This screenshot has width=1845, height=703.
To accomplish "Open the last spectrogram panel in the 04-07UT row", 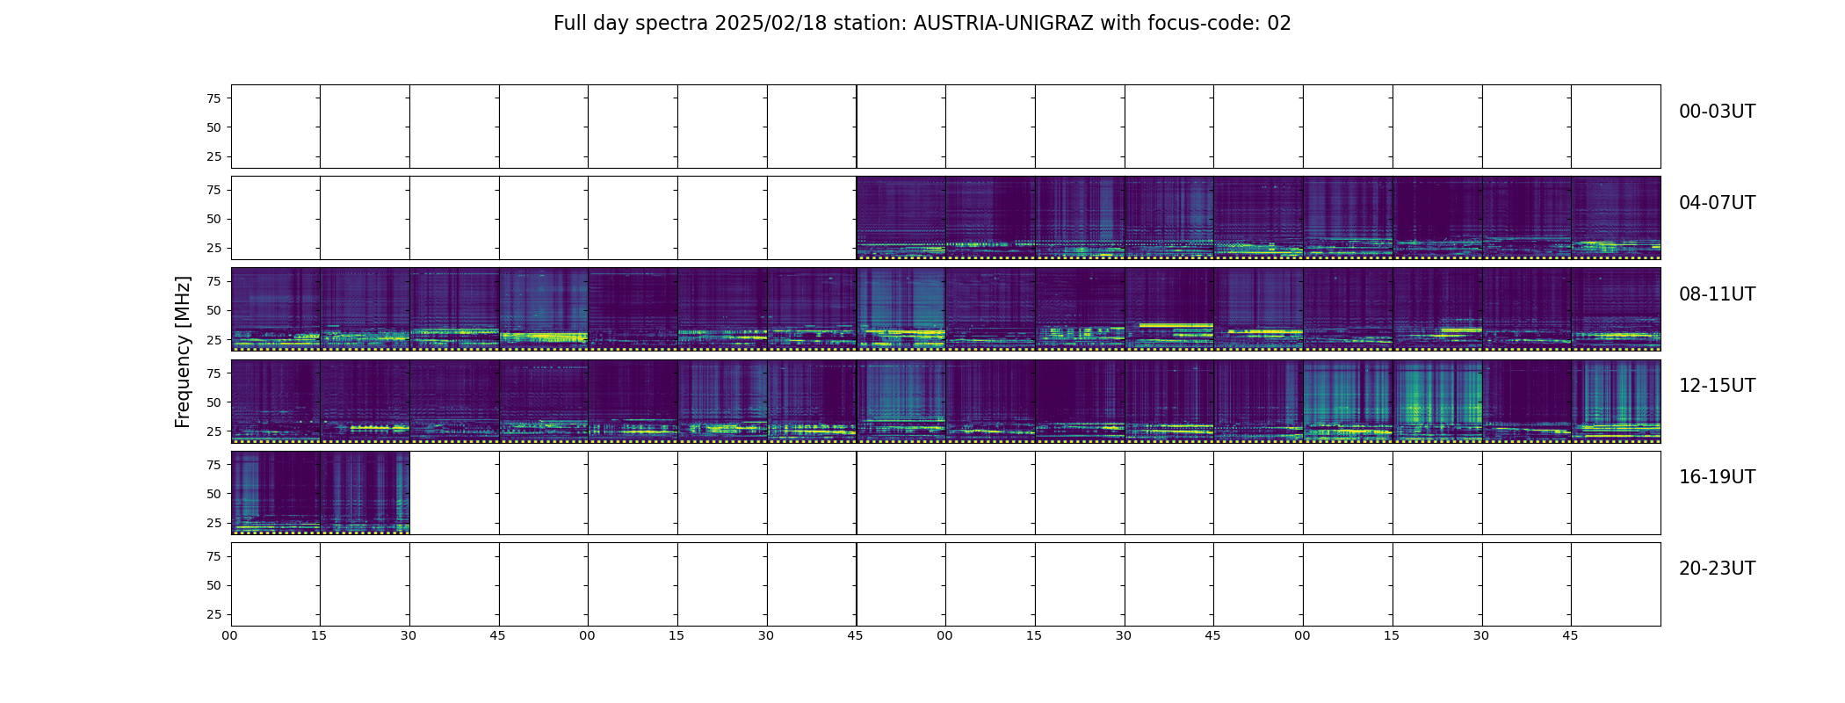I will (x=1617, y=218).
